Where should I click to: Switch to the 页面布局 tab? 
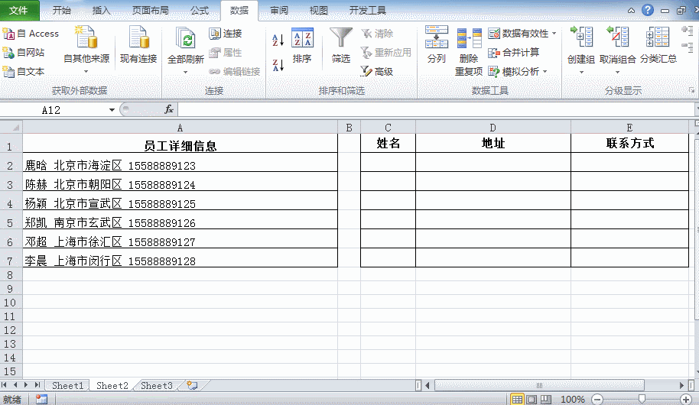150,10
